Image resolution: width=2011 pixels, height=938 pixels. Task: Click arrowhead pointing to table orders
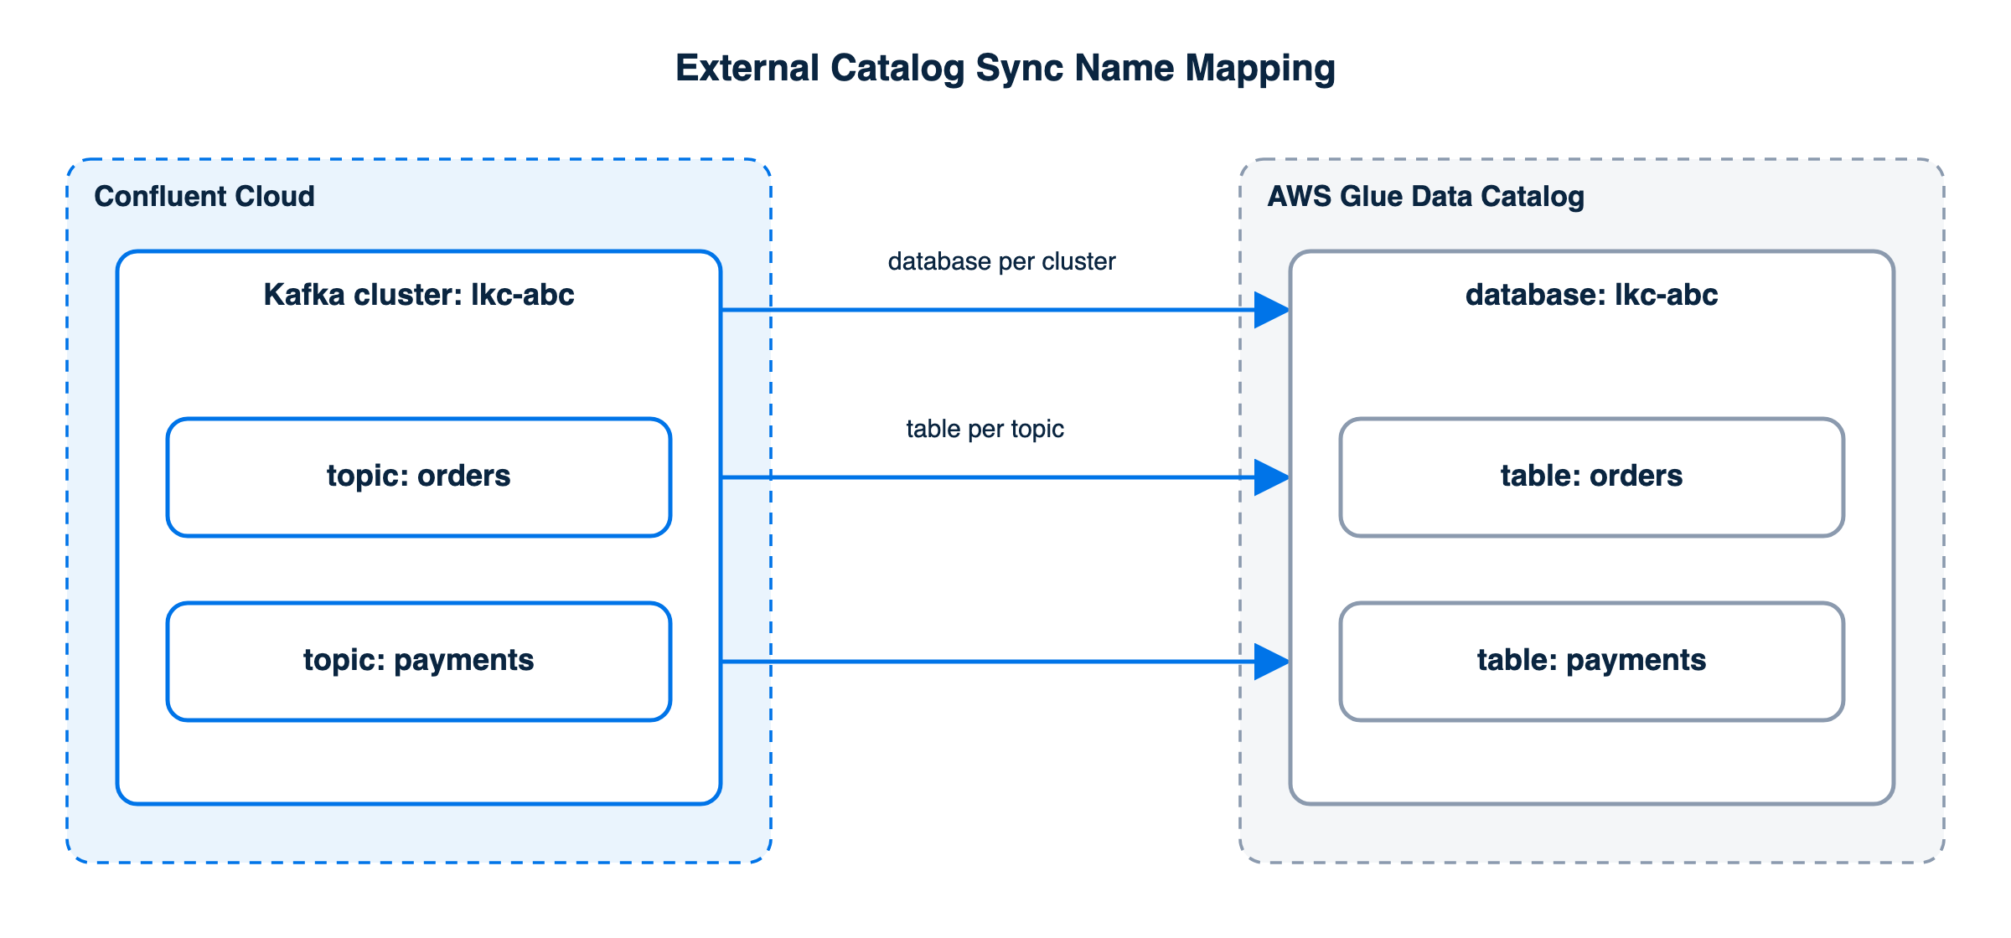pyautogui.click(x=1272, y=477)
